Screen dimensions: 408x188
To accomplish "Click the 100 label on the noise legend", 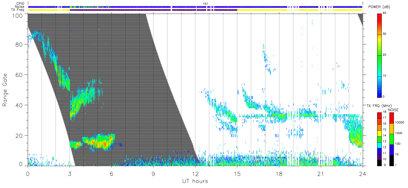I will pos(398,144).
